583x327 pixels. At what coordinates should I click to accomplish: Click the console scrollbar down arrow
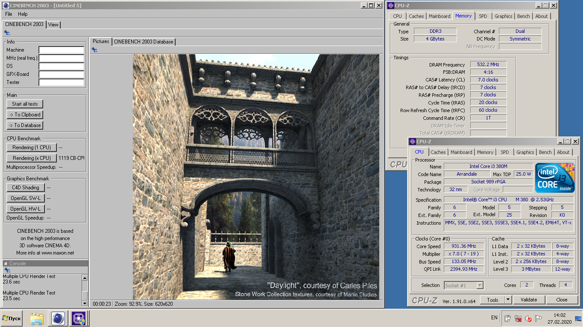pyautogui.click(x=85, y=303)
